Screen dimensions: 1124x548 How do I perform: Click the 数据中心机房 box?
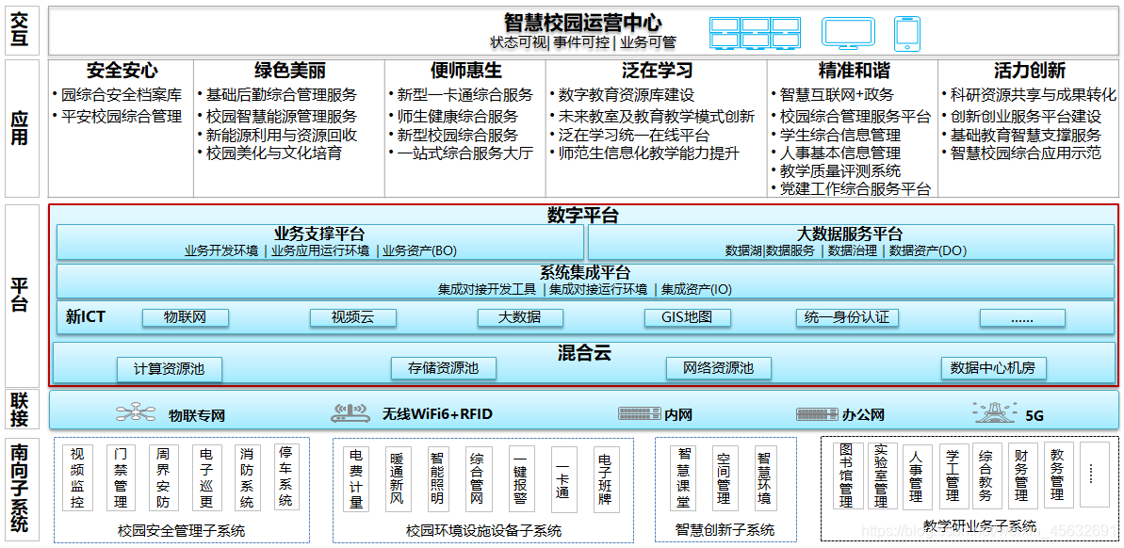(993, 368)
